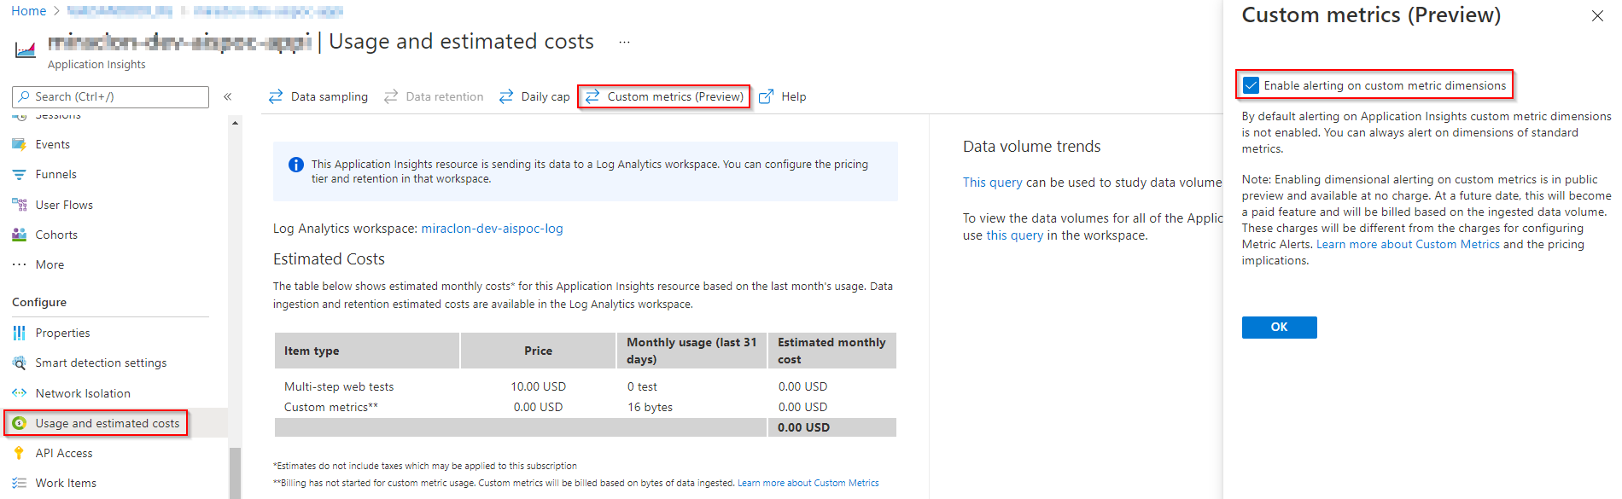Collapse the sidebar with double chevron
The height and width of the screenshot is (499, 1622).
[228, 96]
